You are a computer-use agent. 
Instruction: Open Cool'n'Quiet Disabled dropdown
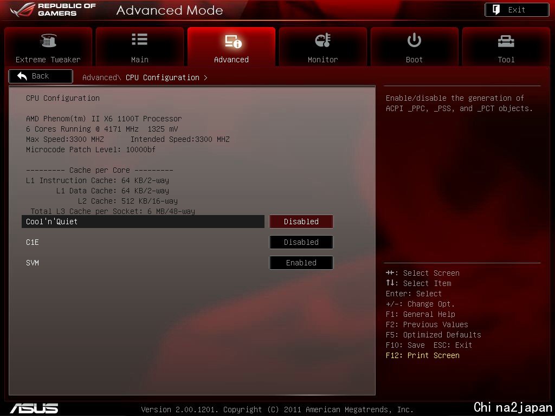[x=301, y=222]
